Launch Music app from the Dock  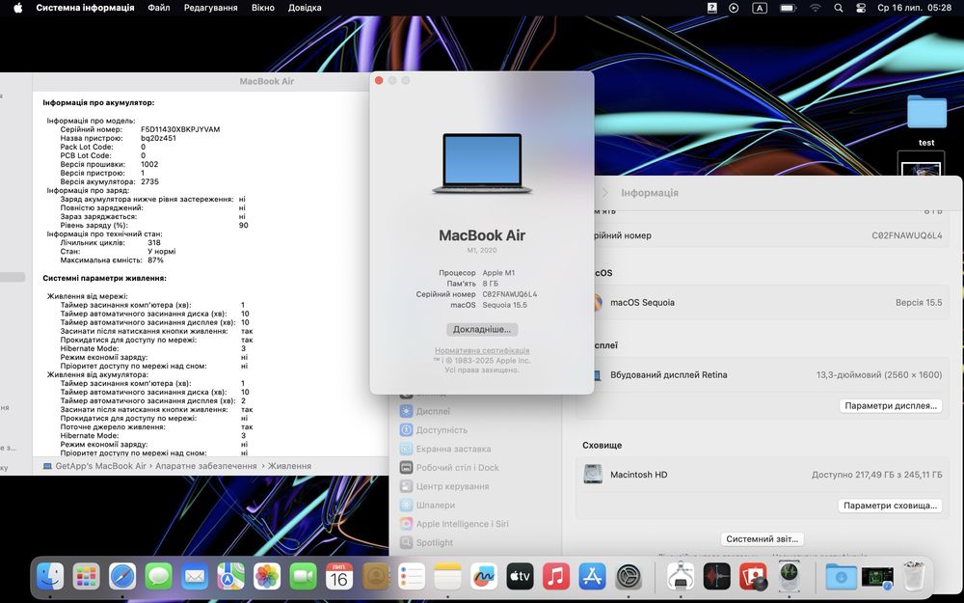[x=556, y=577]
